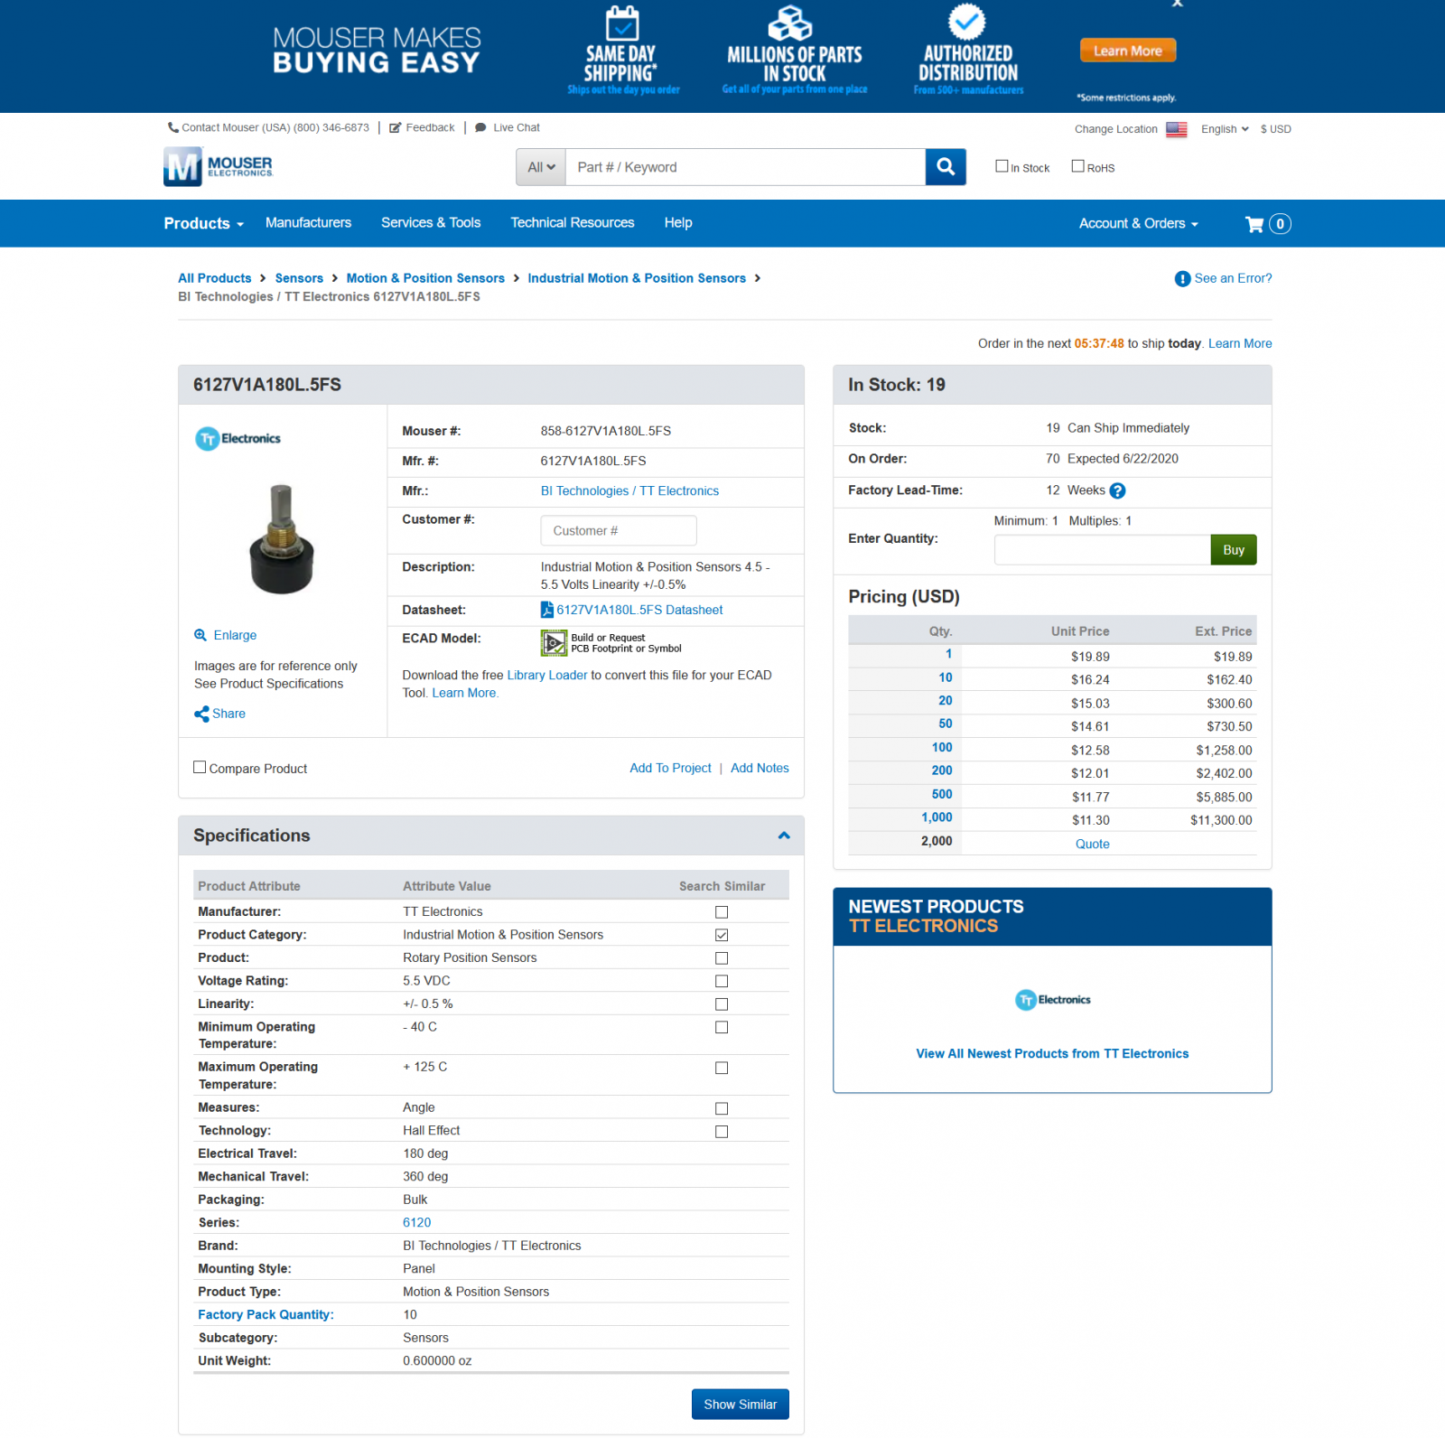The image size is (1445, 1438).
Task: Select the 100 quantity price break
Action: [942, 747]
